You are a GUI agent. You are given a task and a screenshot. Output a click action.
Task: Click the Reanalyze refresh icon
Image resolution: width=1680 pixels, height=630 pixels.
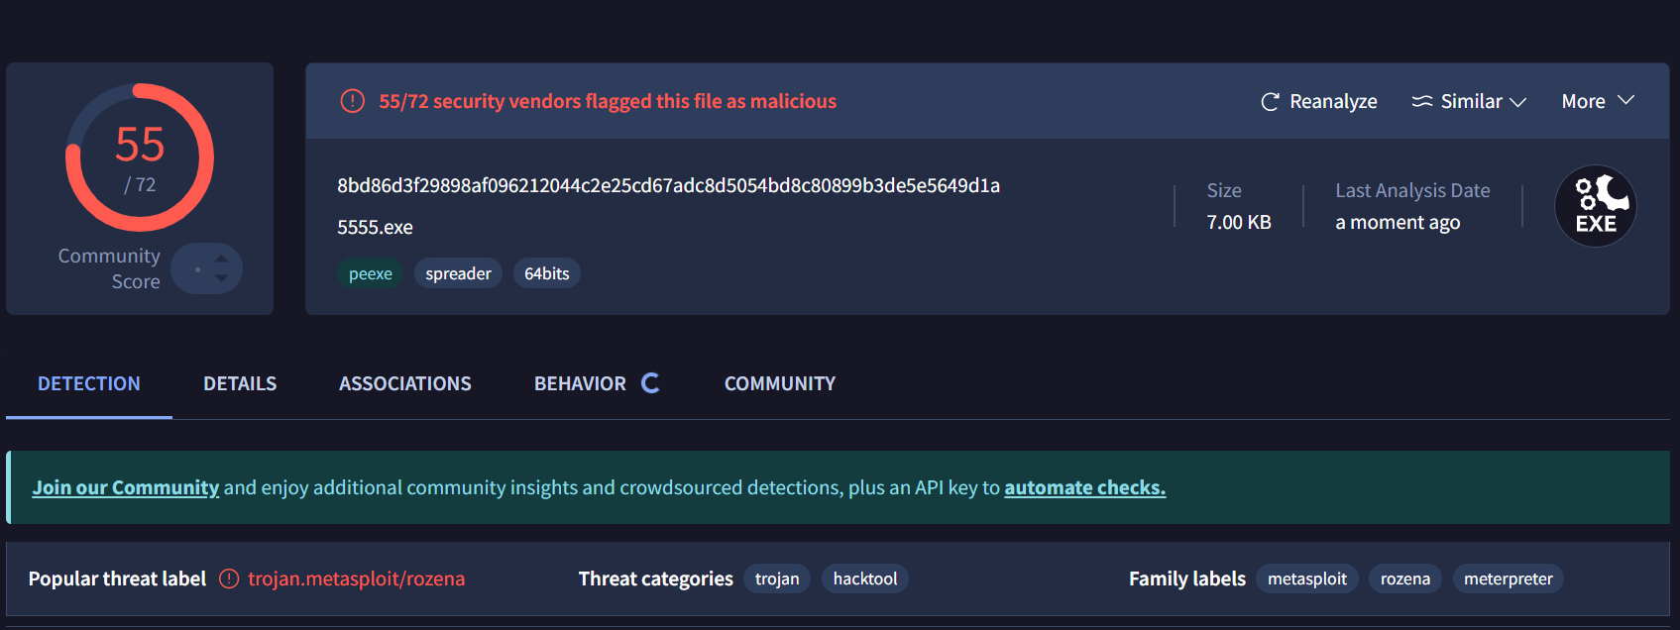click(x=1270, y=102)
